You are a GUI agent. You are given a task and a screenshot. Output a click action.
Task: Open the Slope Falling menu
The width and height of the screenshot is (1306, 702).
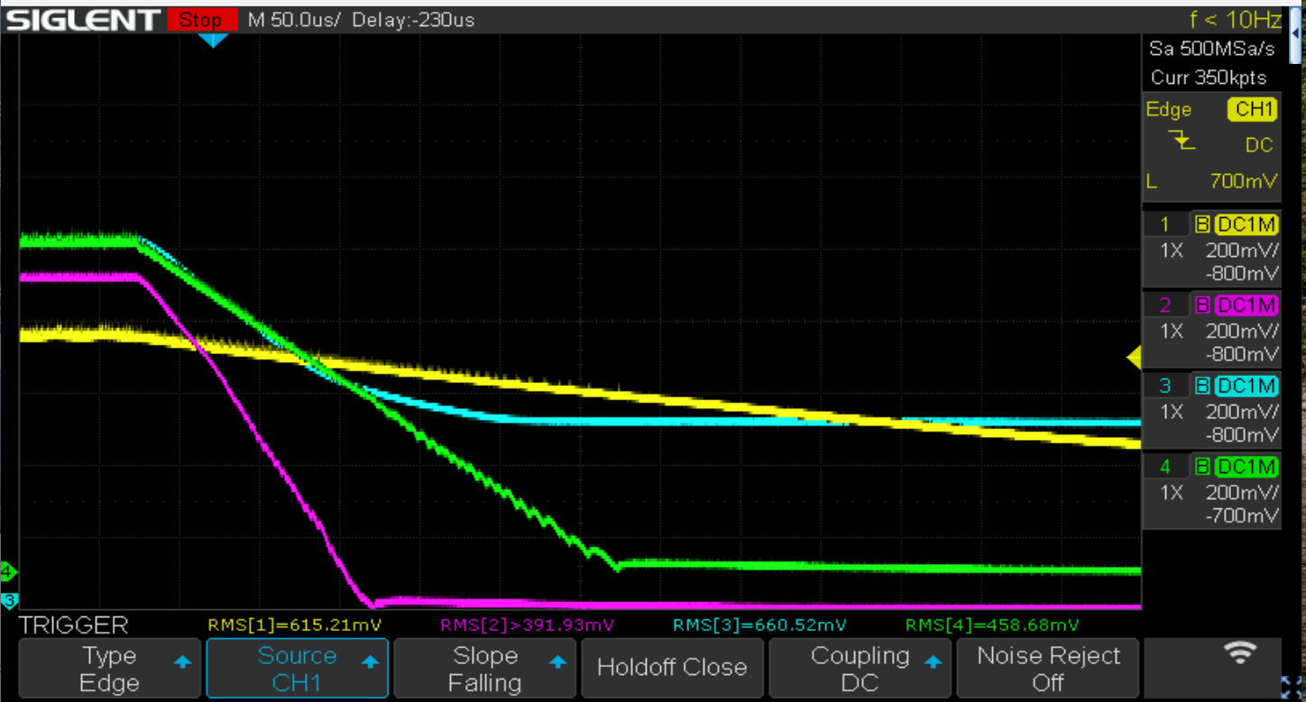point(485,669)
